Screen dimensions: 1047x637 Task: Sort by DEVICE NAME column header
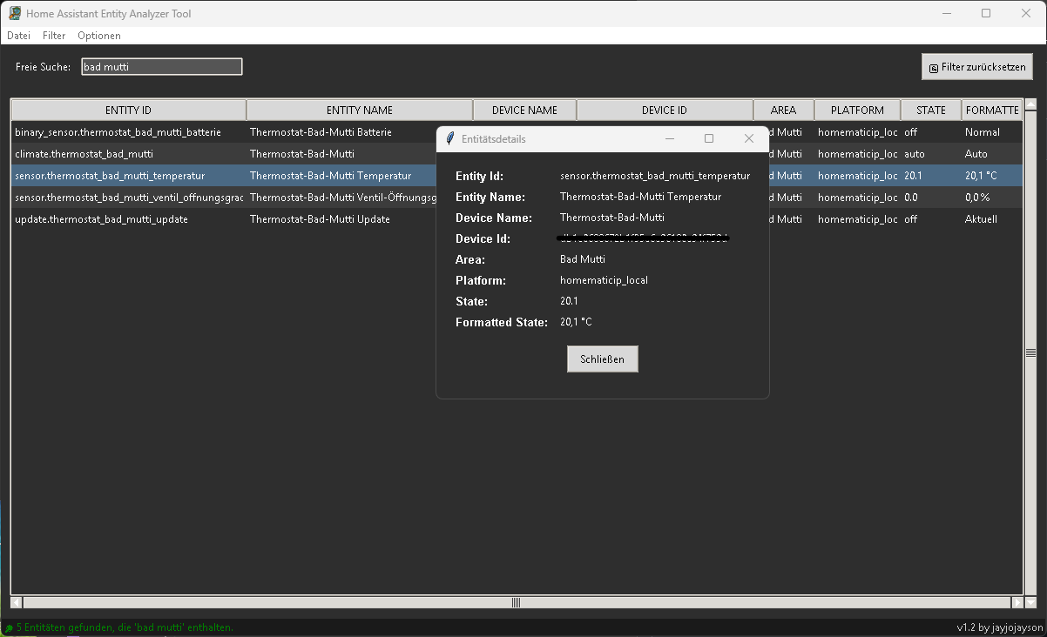pos(524,110)
